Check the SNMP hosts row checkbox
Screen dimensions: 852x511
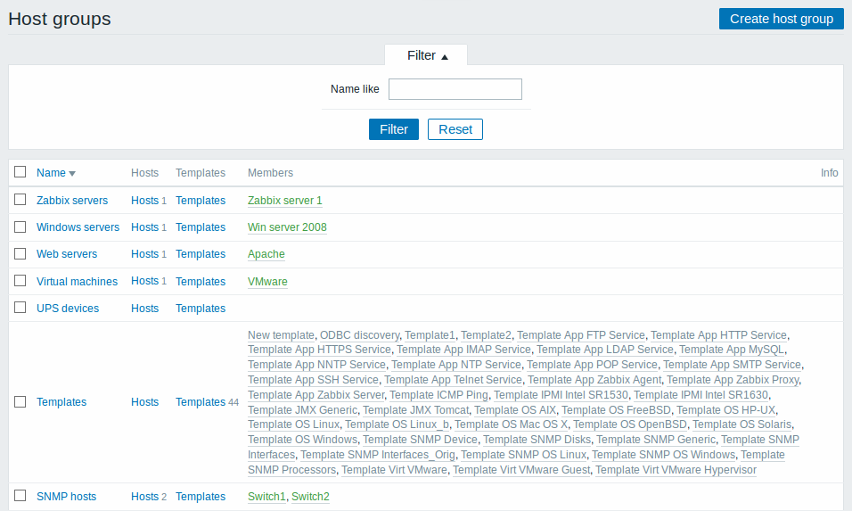click(20, 495)
